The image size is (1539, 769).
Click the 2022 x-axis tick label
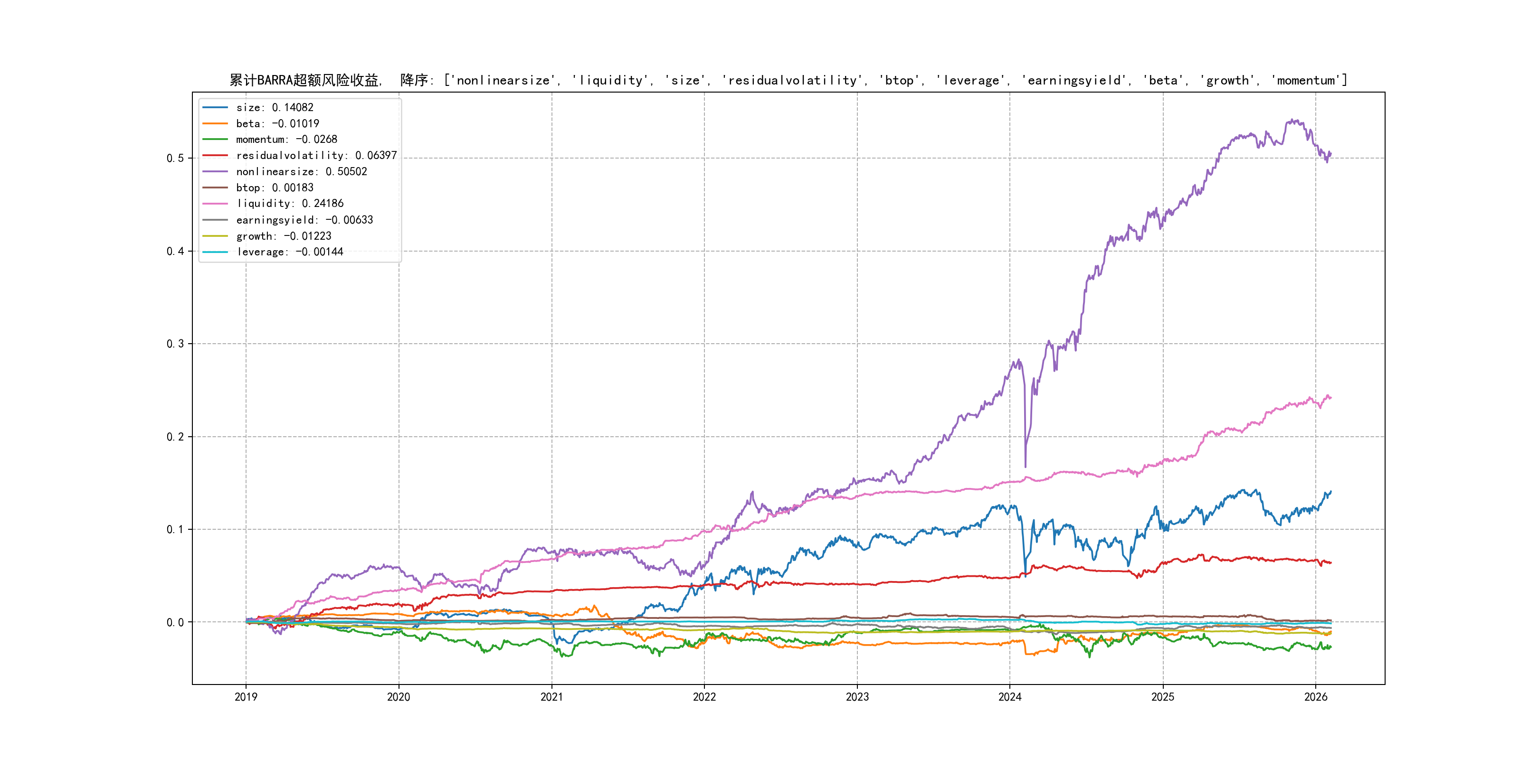(704, 697)
